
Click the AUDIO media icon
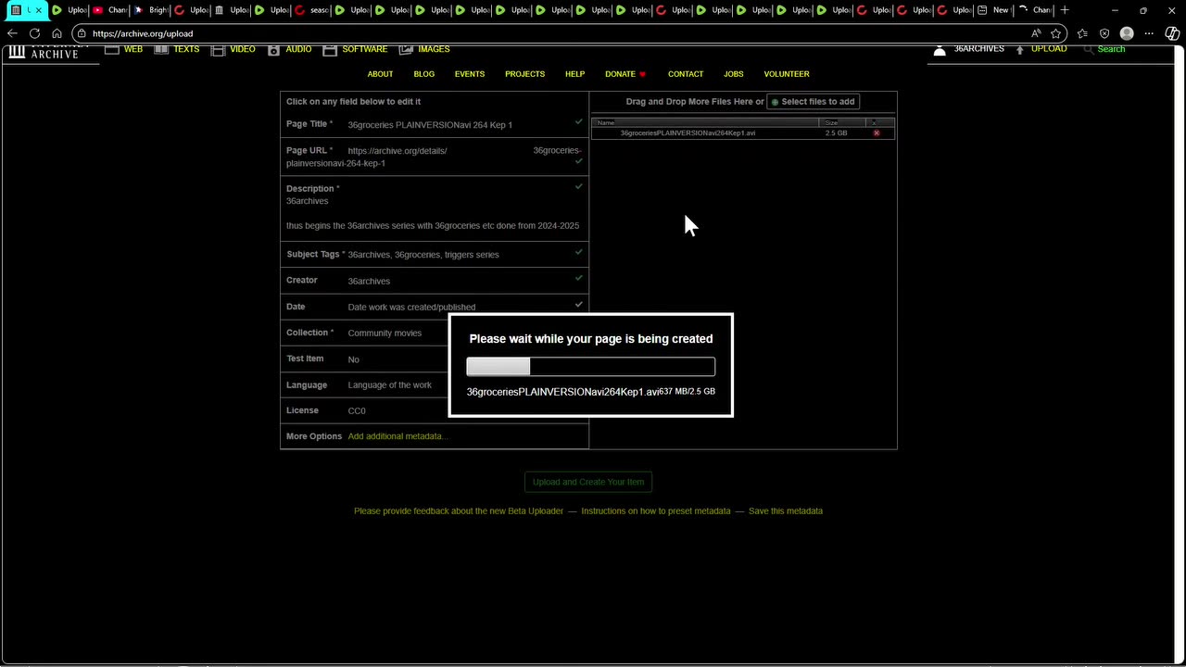[273, 49]
